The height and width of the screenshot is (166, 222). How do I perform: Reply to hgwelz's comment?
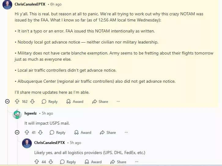(57, 133)
